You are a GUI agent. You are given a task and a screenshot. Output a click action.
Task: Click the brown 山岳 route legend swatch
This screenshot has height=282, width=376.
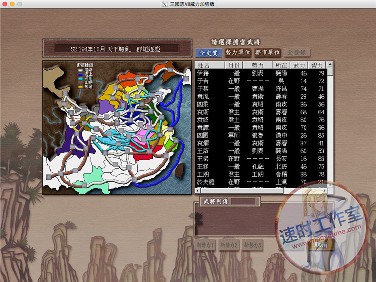coord(80,83)
